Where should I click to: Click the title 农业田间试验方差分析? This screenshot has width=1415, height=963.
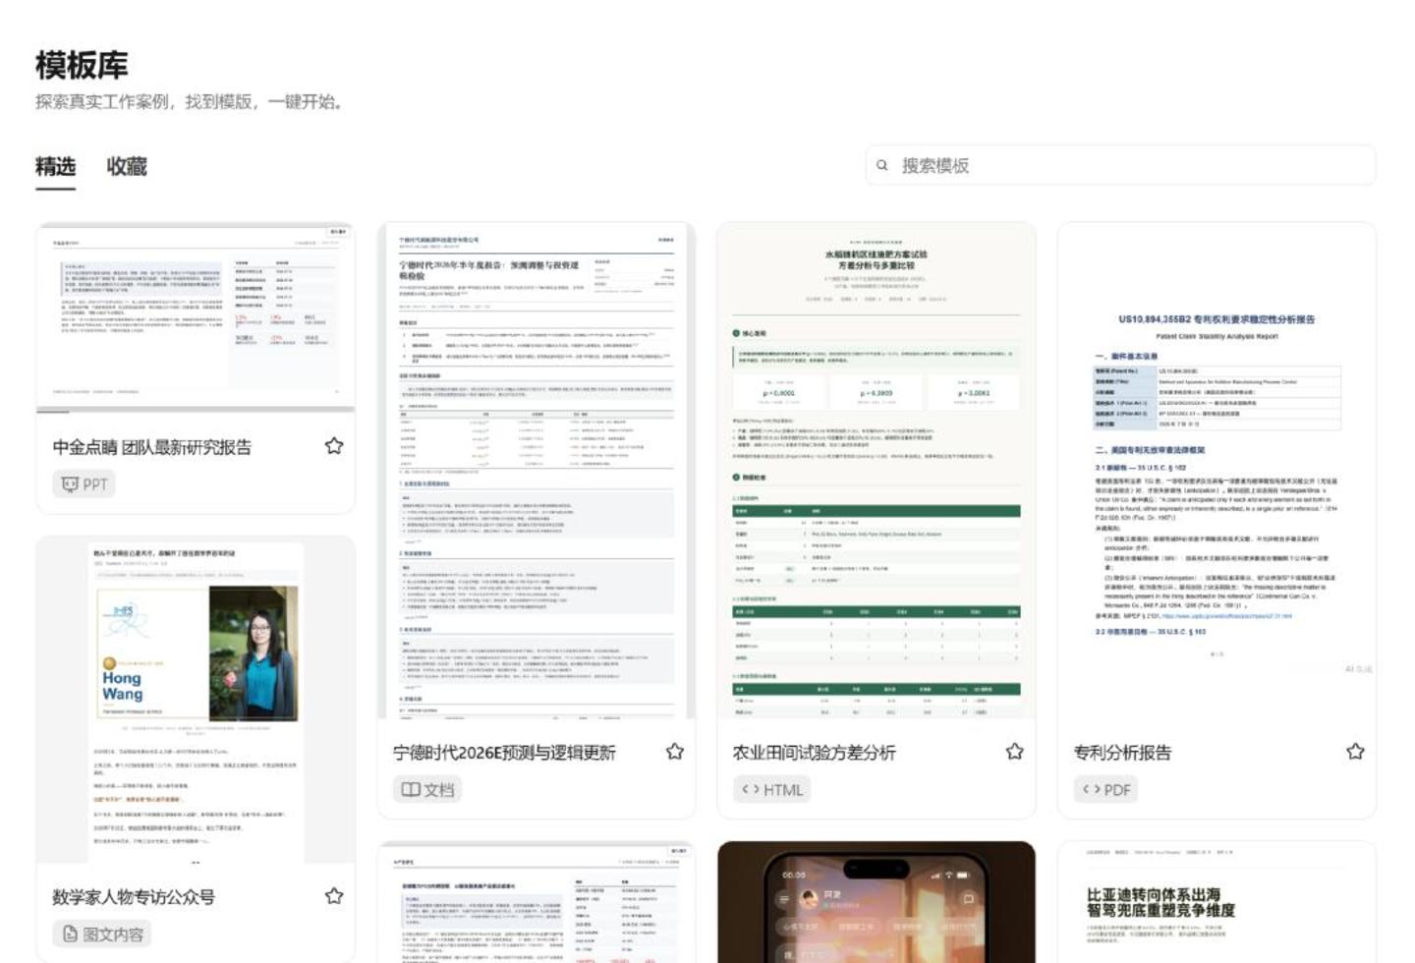(x=814, y=753)
